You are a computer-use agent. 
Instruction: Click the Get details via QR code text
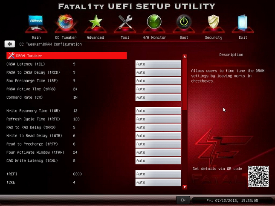point(217,169)
